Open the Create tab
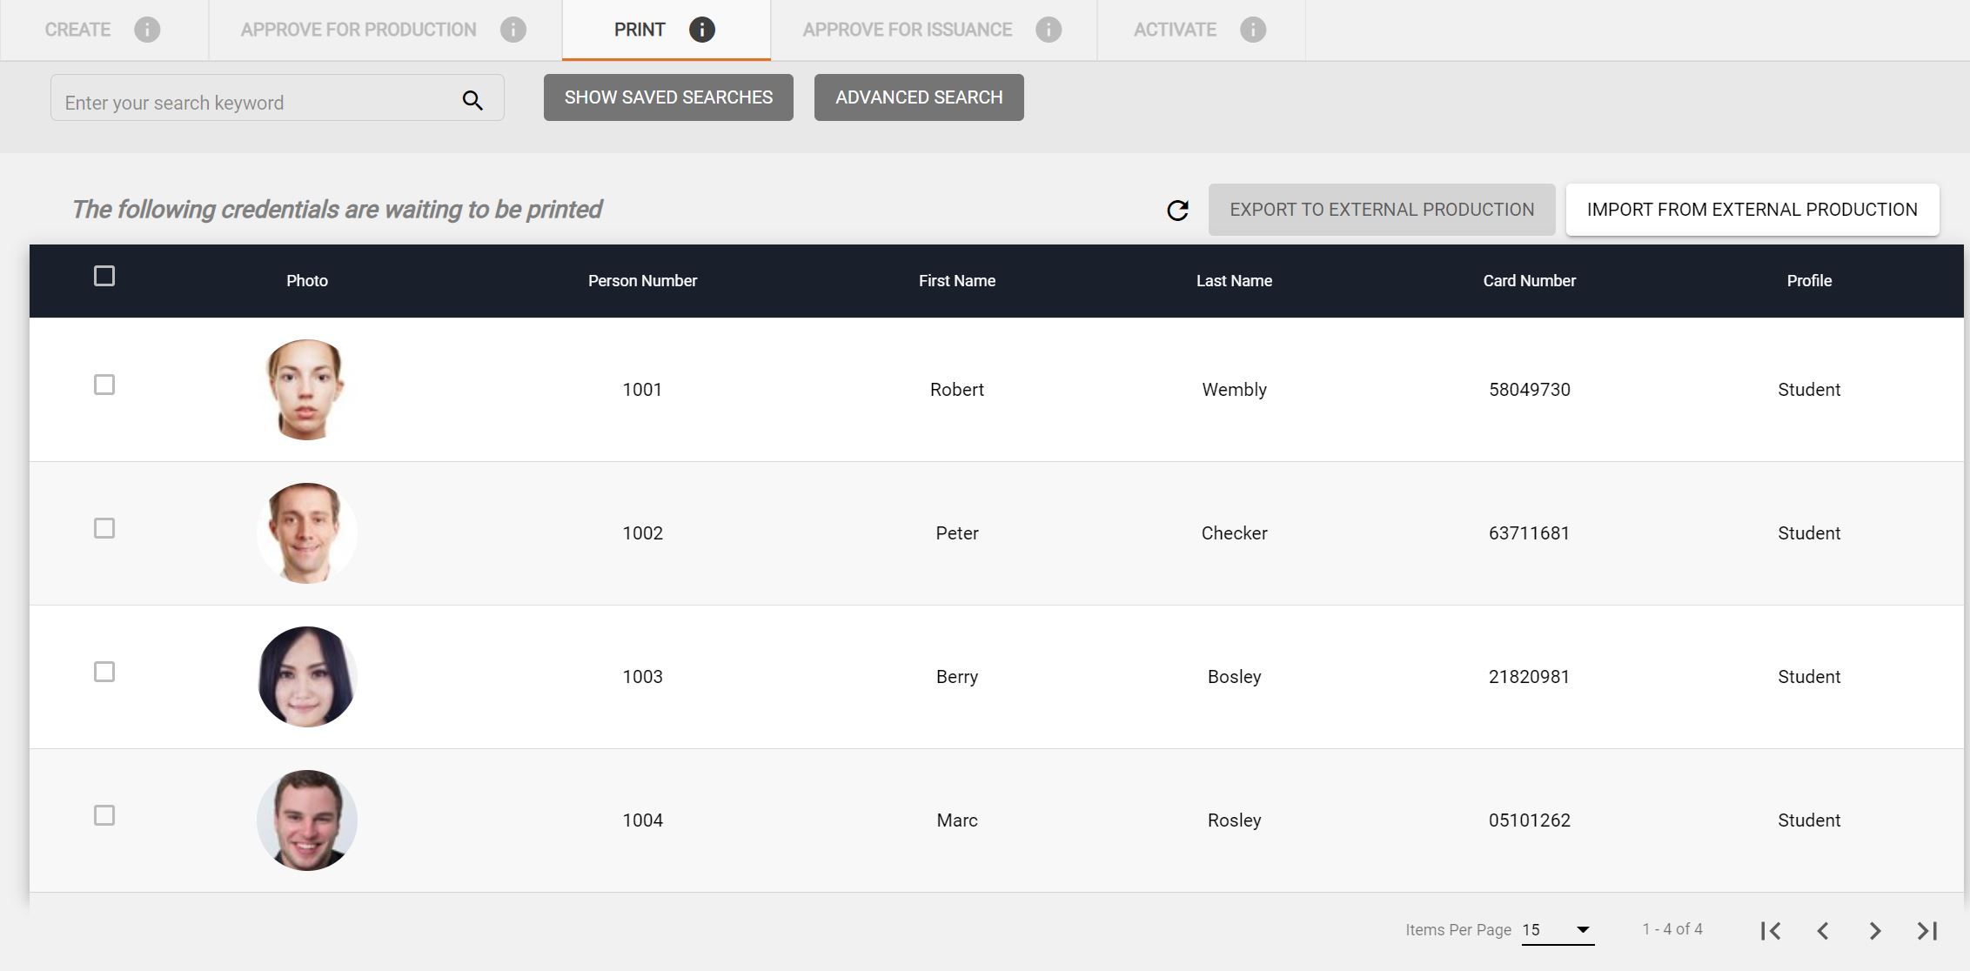The height and width of the screenshot is (971, 1970). pos(77,30)
